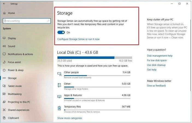Screen dimensions: 192x123
Task: Select the Display monitor icon
Action: coord(4,38)
